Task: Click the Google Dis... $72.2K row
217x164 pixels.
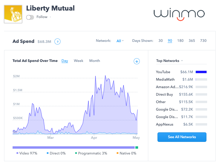Action: [181, 109]
